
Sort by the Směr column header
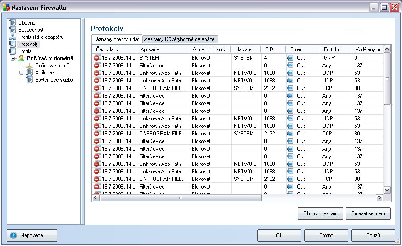pyautogui.click(x=302, y=49)
